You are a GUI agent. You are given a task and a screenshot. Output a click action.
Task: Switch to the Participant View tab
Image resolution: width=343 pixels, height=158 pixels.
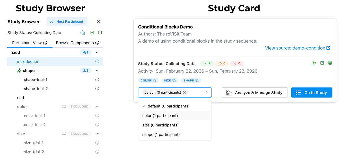pyautogui.click(x=28, y=43)
